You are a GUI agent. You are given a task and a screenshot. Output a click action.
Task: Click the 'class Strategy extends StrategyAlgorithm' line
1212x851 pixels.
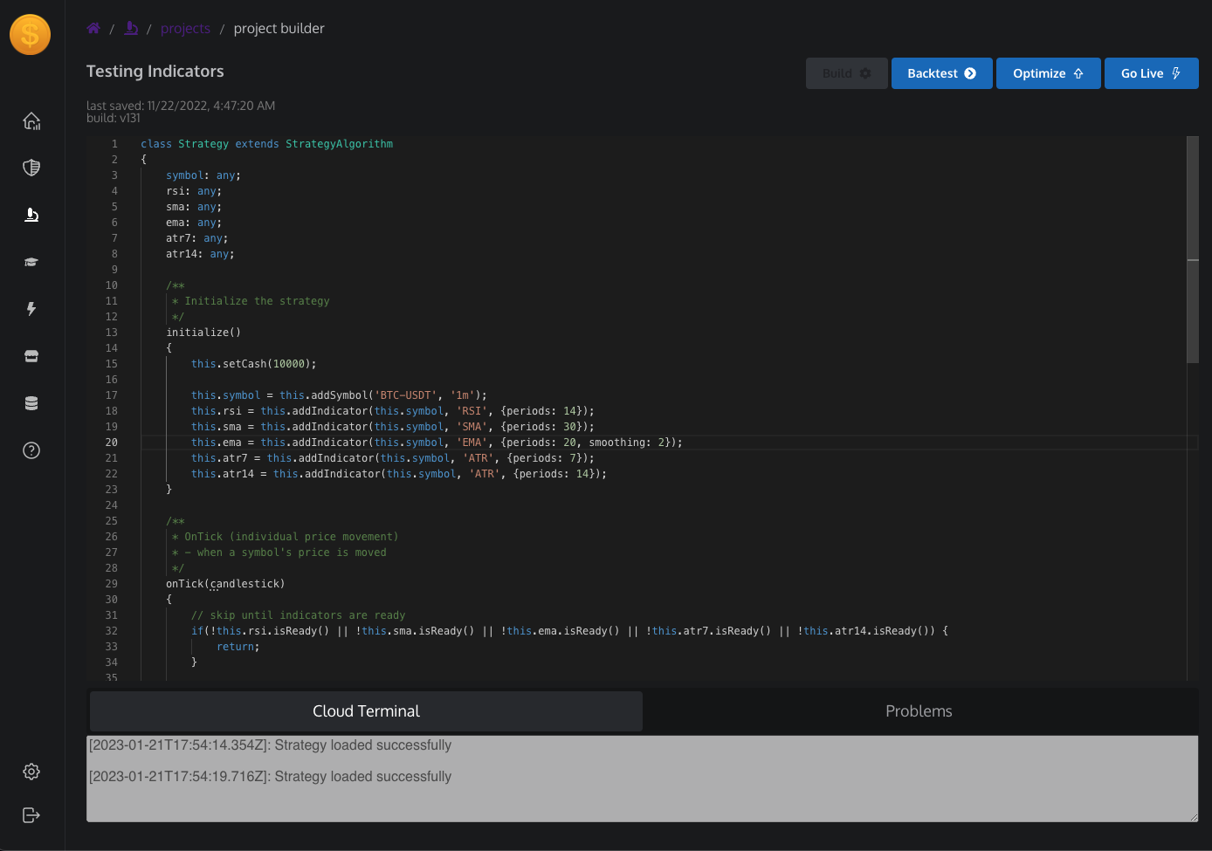(266, 144)
